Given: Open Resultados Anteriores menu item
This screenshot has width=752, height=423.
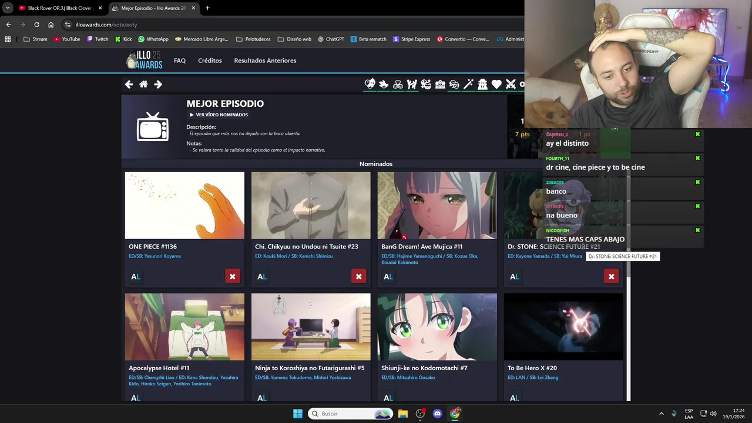Looking at the screenshot, I should pyautogui.click(x=265, y=61).
